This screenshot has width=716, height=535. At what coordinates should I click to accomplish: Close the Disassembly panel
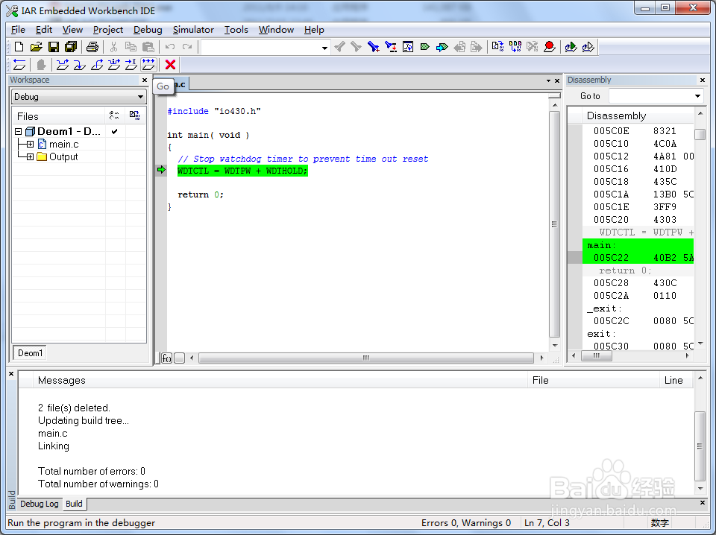(x=703, y=80)
